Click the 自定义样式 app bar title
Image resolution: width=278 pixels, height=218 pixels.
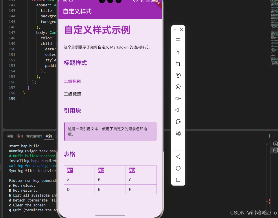point(77,11)
